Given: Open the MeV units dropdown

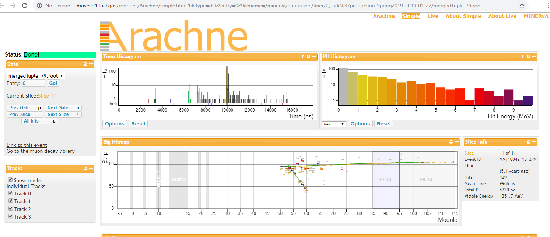Looking at the screenshot, I should tap(334, 124).
